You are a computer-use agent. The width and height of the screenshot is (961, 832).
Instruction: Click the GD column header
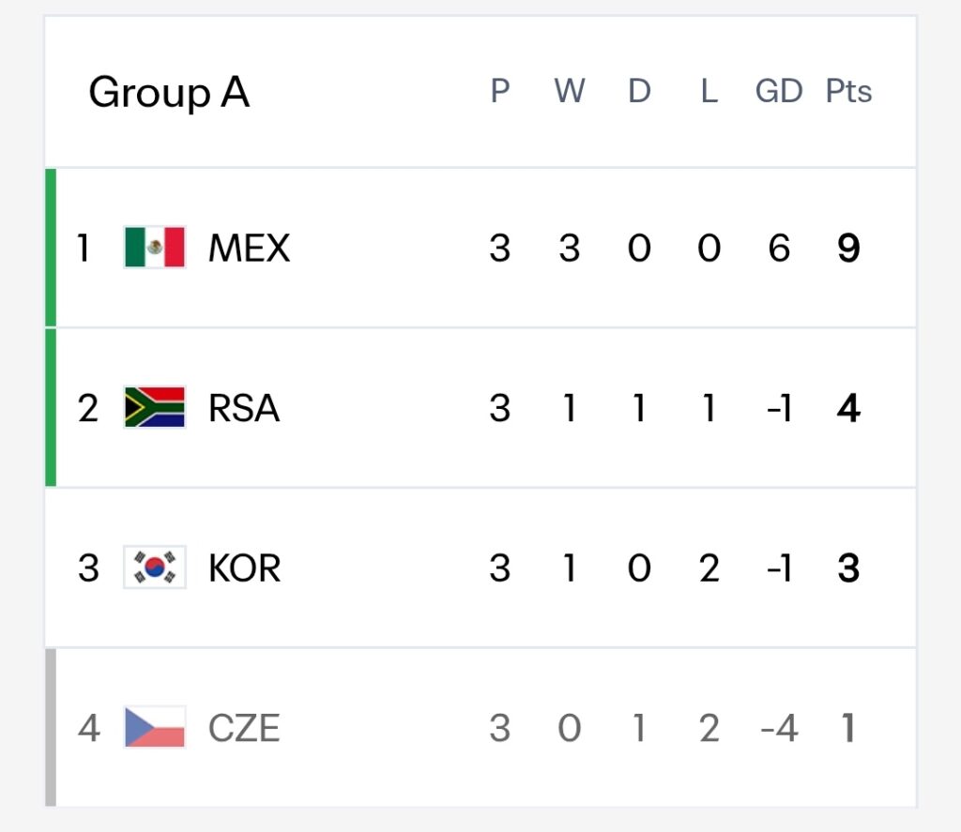click(x=779, y=91)
